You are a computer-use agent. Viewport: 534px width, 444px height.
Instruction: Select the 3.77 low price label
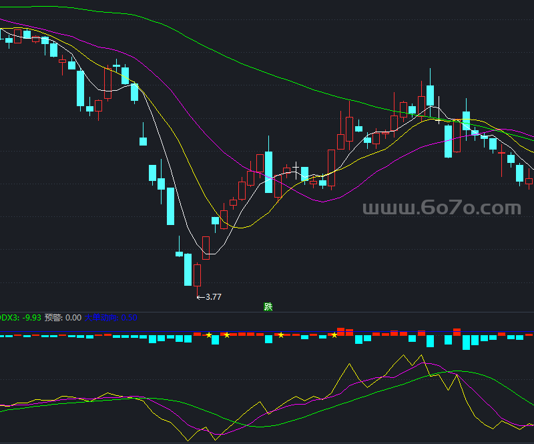click(214, 297)
